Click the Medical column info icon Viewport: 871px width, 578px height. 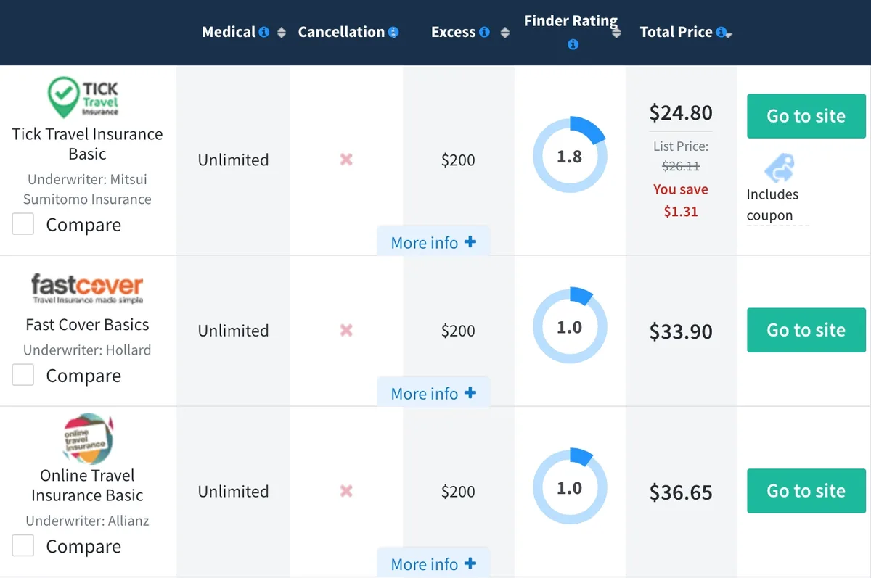tap(264, 31)
